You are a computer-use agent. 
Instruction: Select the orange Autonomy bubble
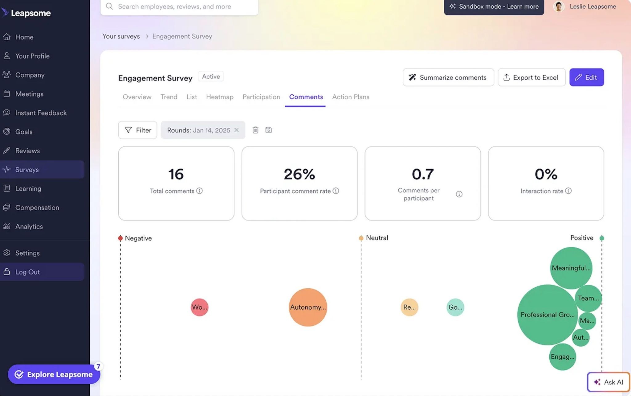[x=308, y=307]
